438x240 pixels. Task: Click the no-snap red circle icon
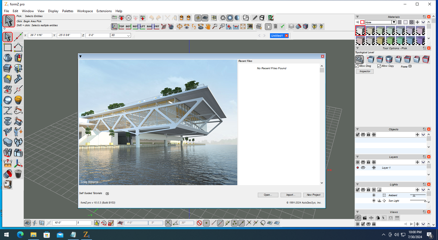199,223
